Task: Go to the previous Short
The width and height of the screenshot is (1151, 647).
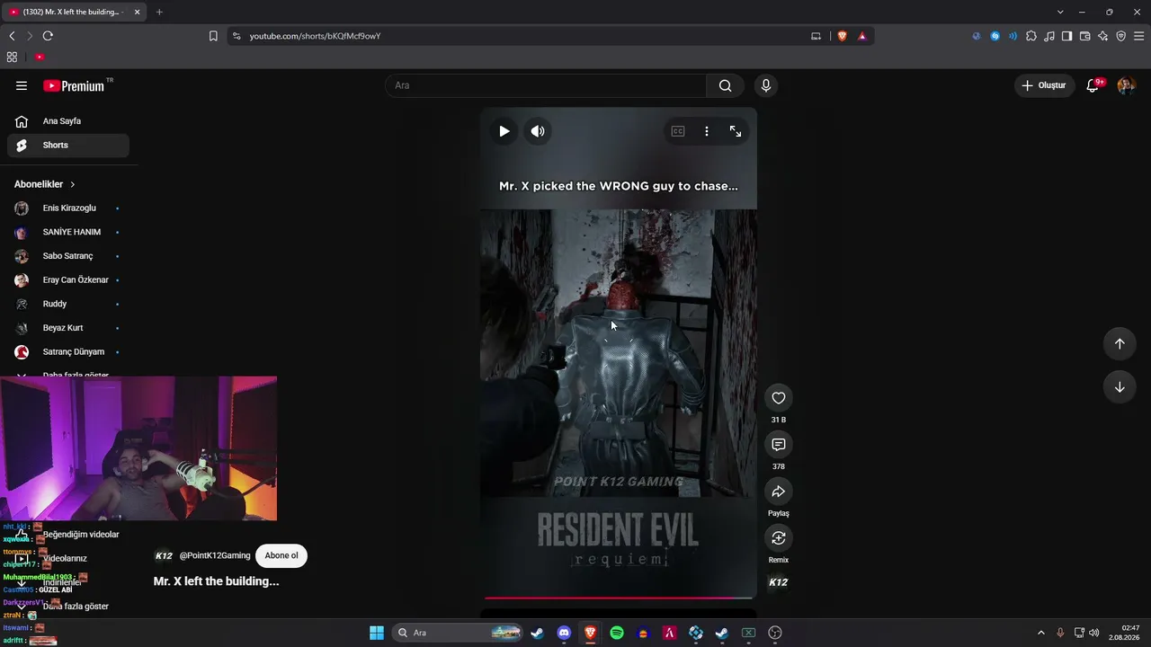Action: pyautogui.click(x=1120, y=343)
